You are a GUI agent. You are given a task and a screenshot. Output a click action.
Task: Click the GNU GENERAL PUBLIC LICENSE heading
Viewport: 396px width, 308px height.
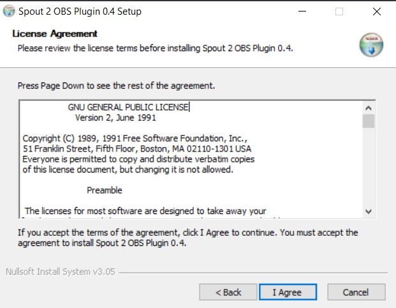point(128,107)
